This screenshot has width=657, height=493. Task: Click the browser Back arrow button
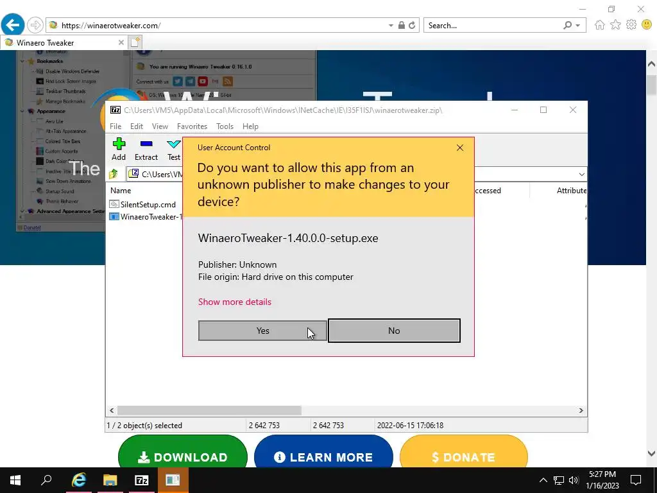tap(13, 25)
